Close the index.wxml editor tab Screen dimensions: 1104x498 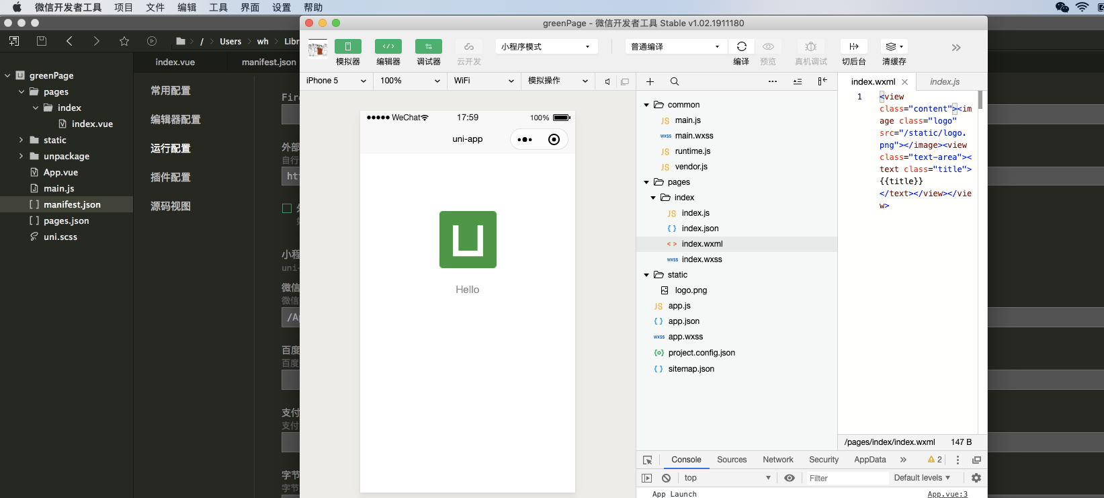(x=904, y=82)
